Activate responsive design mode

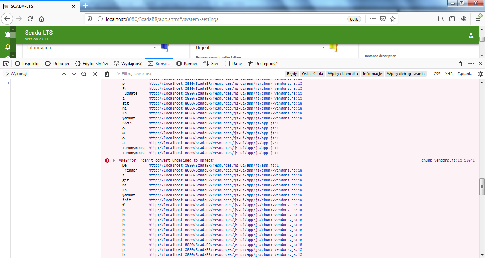[461, 63]
